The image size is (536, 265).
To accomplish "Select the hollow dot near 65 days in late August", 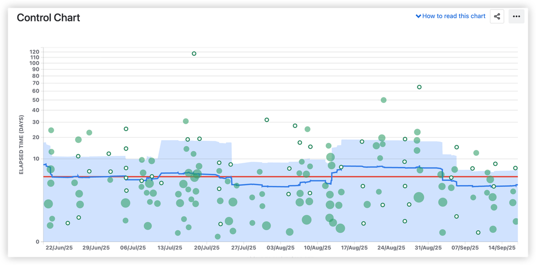I will tap(419, 87).
